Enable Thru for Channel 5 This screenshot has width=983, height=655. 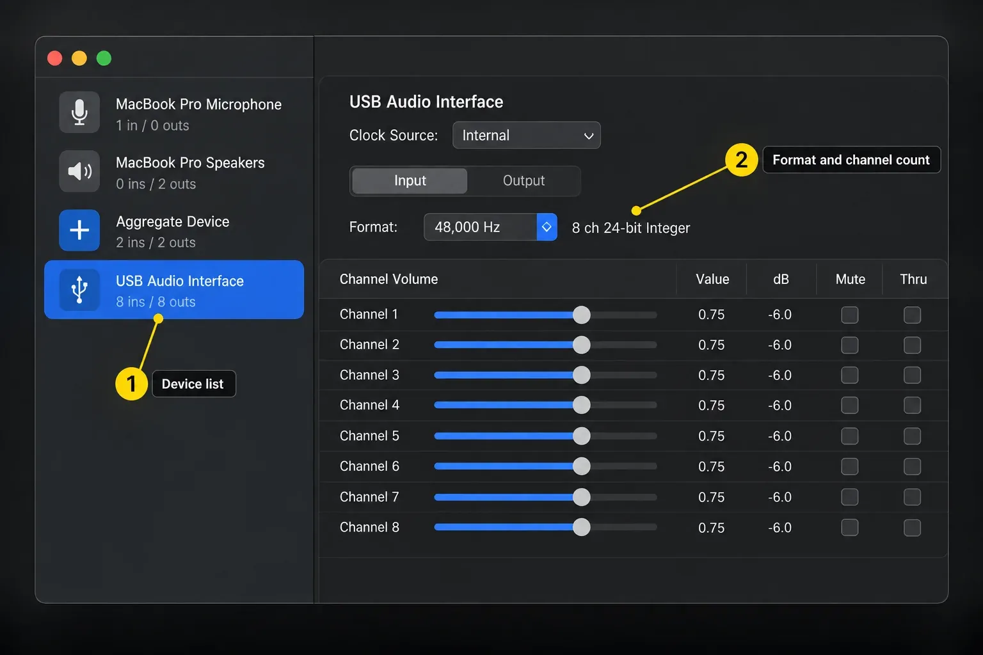click(x=912, y=436)
